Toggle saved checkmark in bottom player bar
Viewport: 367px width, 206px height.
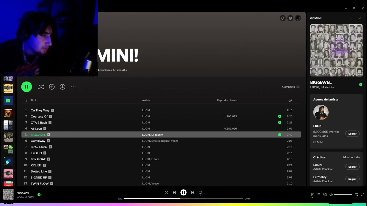[x=39, y=195]
